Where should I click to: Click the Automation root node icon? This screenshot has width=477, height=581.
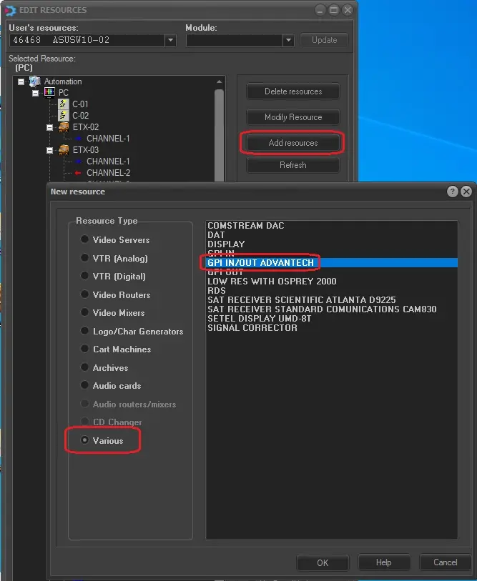click(35, 81)
